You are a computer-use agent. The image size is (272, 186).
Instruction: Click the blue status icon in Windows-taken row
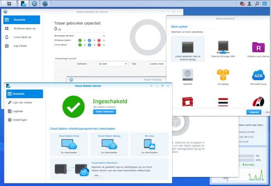point(90,40)
